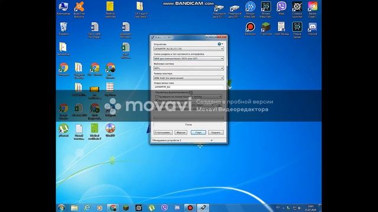The width and height of the screenshot is (378, 212).
Task: Select Excel file icon left of Rufus
Action: click(126, 51)
